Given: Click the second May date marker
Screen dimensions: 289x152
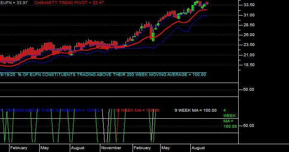Looking at the screenshot, I should point(165,148).
